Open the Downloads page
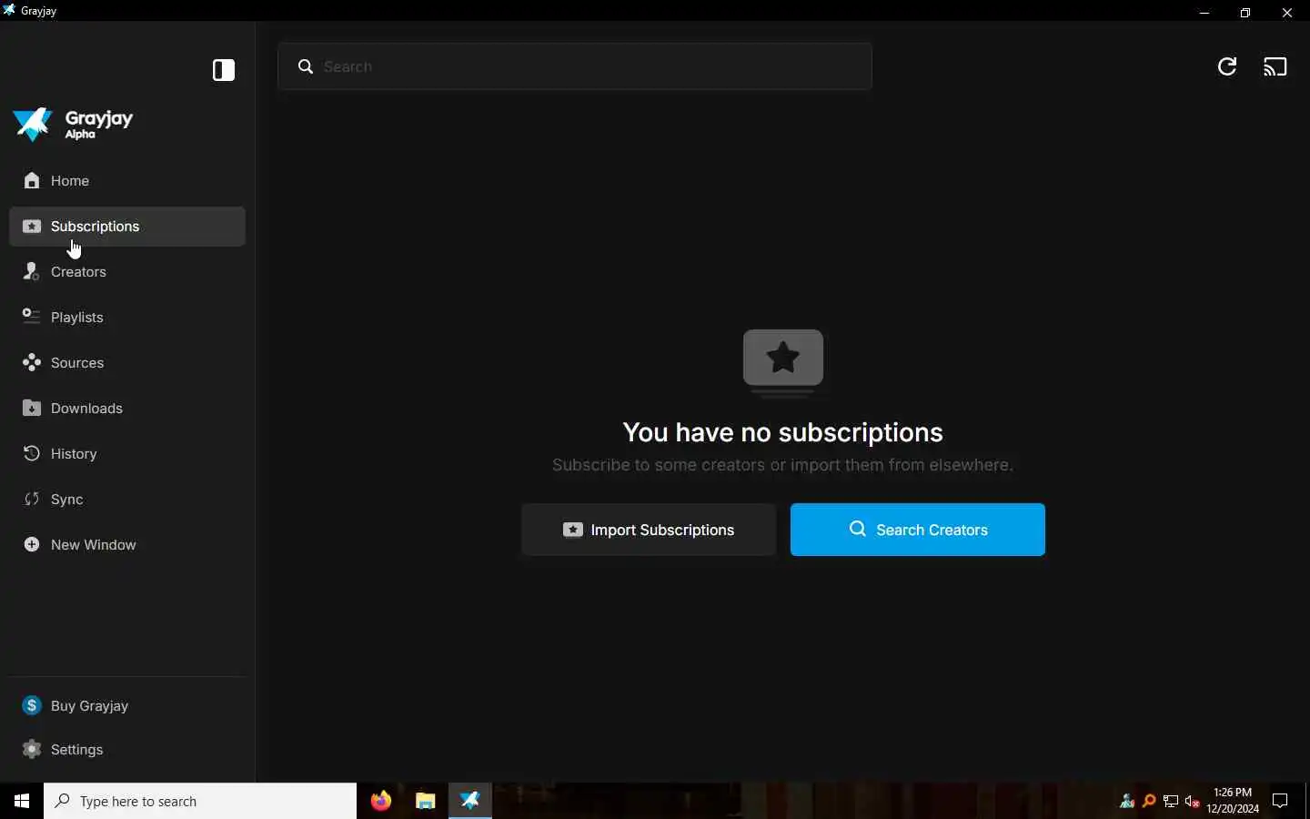 pos(127,409)
